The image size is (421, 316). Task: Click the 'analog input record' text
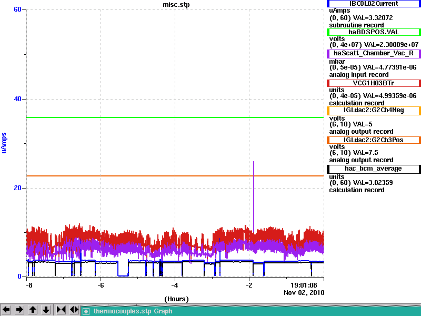[x=359, y=75]
